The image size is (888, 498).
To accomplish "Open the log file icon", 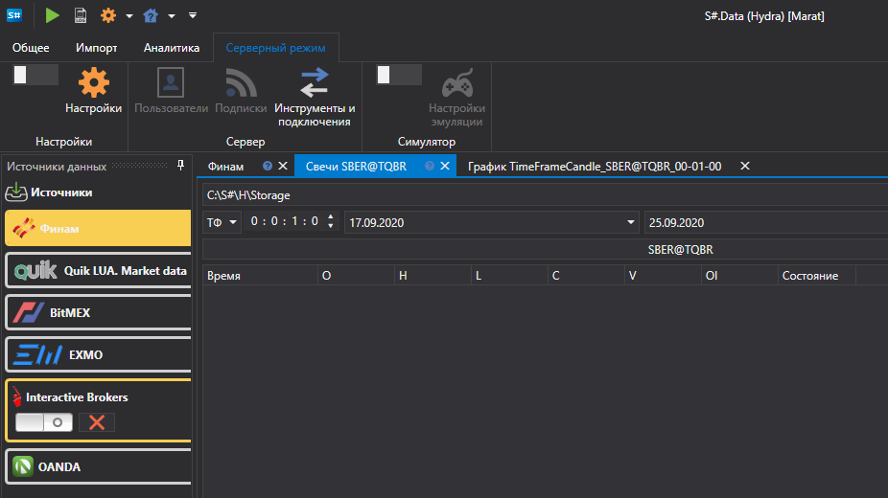I will pyautogui.click(x=81, y=15).
